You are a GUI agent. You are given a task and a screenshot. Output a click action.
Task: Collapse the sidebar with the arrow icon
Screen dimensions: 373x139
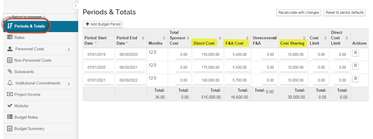[x=75, y=6]
